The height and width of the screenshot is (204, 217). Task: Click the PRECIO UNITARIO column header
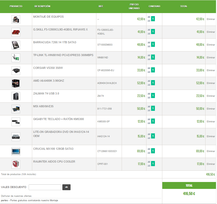click(134, 6)
